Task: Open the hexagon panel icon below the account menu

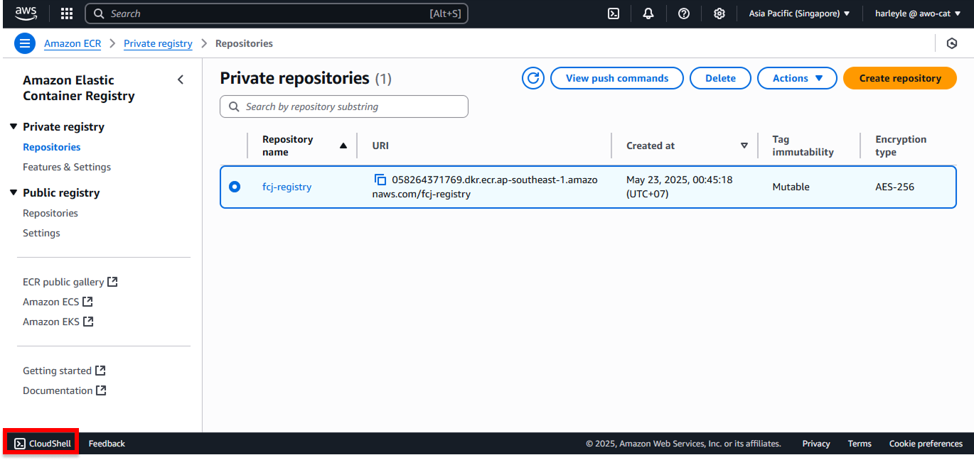Action: [x=952, y=43]
